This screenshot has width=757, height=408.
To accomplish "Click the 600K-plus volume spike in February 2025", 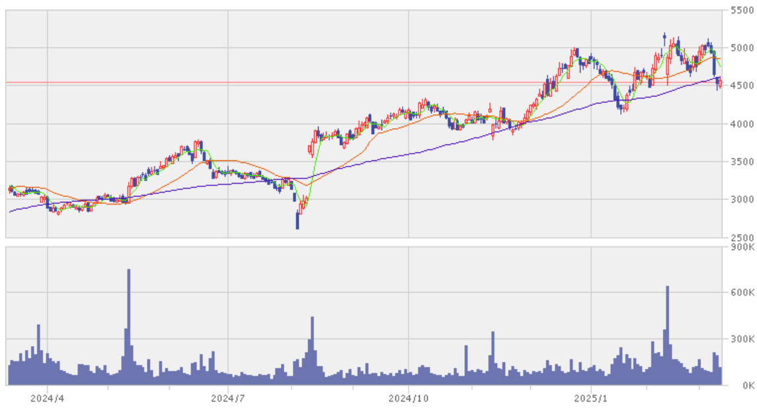I will click(667, 335).
